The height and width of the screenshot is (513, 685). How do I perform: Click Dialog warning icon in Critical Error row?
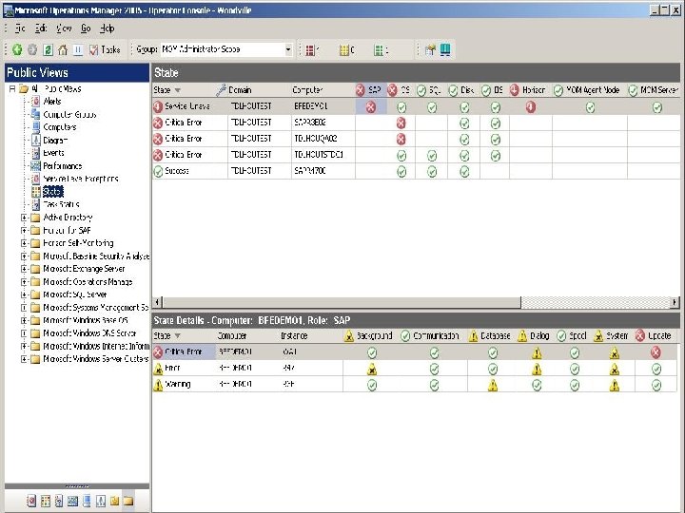537,352
